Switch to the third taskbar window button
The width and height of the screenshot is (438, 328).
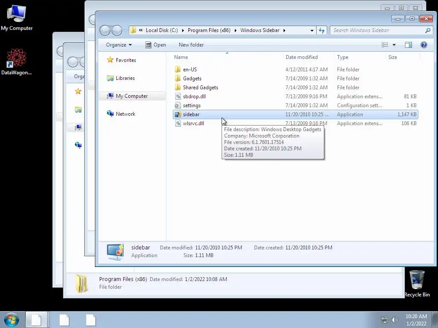point(91,319)
